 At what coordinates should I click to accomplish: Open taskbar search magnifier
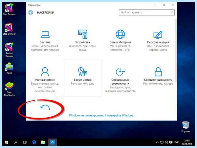pyautogui.click(x=15, y=142)
